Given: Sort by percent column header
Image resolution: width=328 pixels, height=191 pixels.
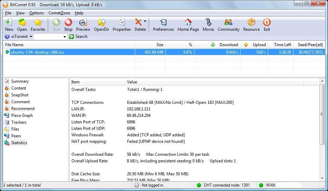Looking at the screenshot, I should 180,45.
